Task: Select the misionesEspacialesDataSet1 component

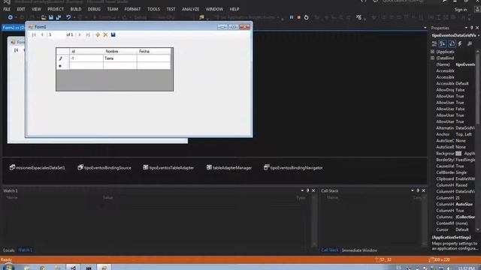Action: click(x=37, y=168)
